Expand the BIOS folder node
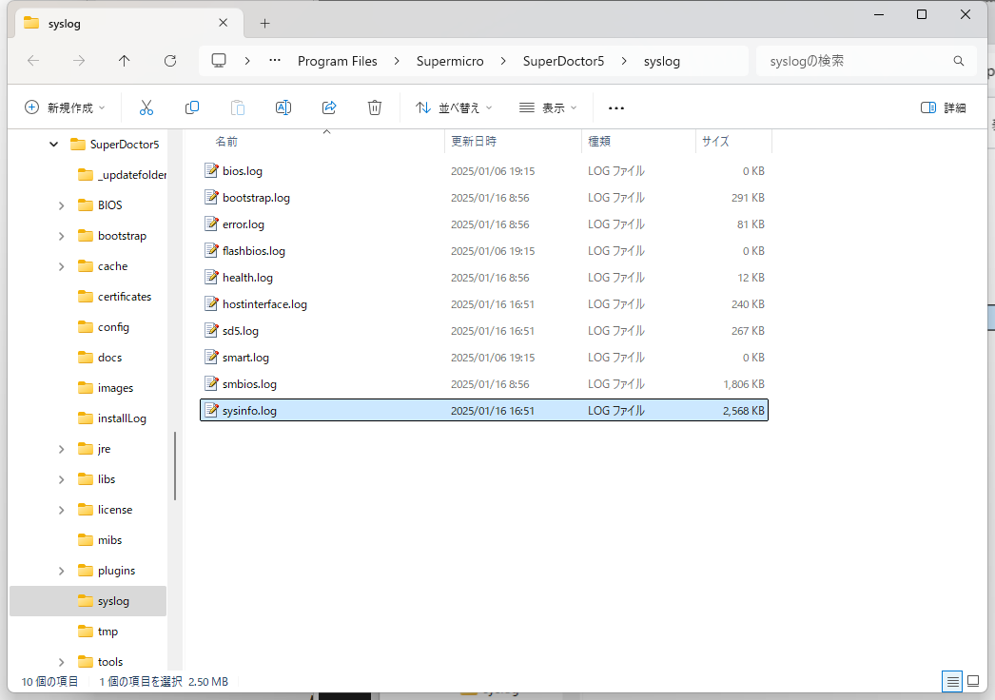995x700 pixels. point(62,205)
